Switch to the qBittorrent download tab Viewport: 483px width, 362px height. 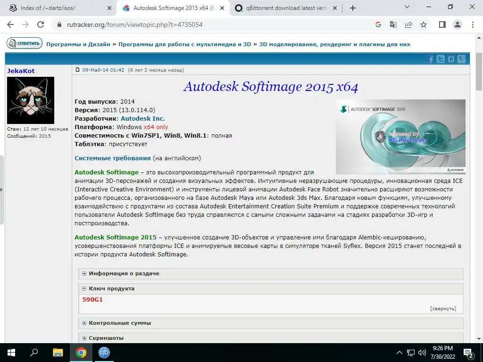point(286,8)
